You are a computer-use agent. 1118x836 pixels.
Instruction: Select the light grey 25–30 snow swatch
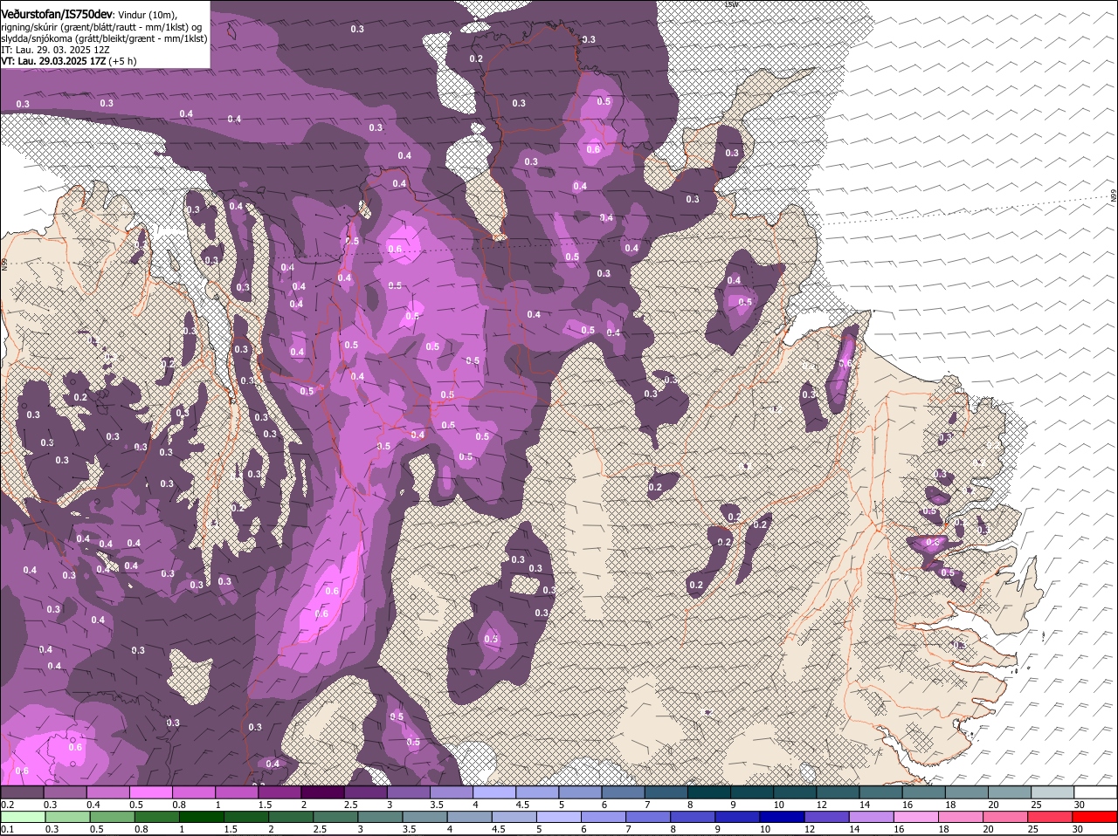tap(1052, 792)
